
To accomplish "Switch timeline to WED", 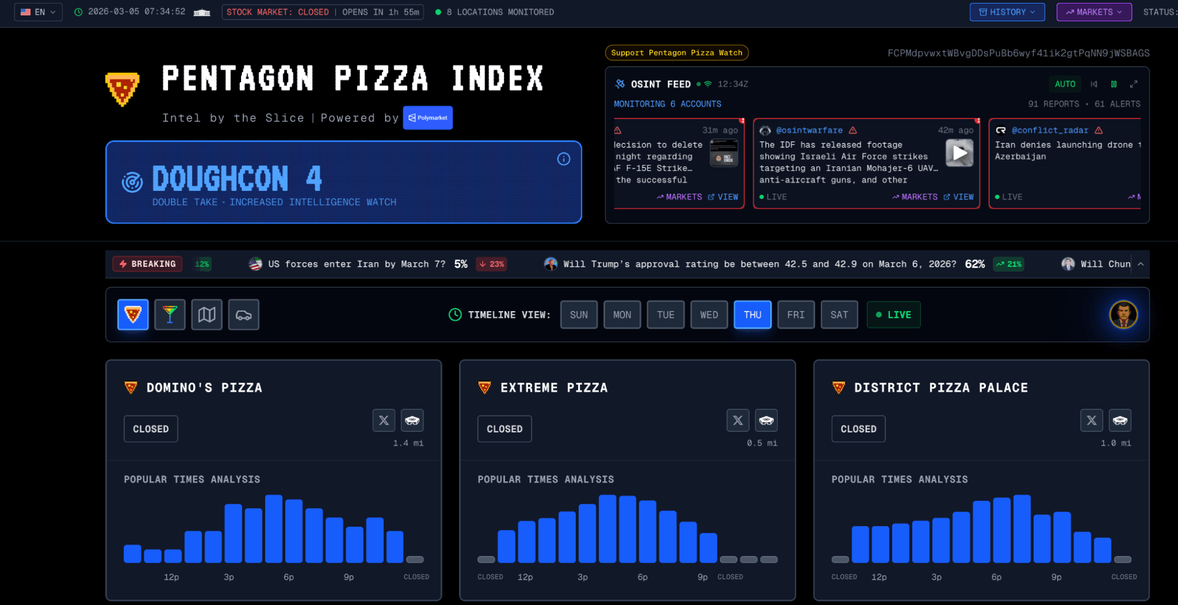I will 709,315.
